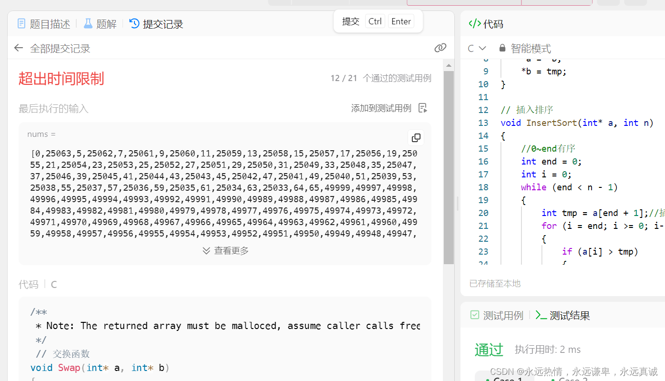Click the 题目描述 document icon
Viewport: 665px width, 381px height.
[21, 23]
